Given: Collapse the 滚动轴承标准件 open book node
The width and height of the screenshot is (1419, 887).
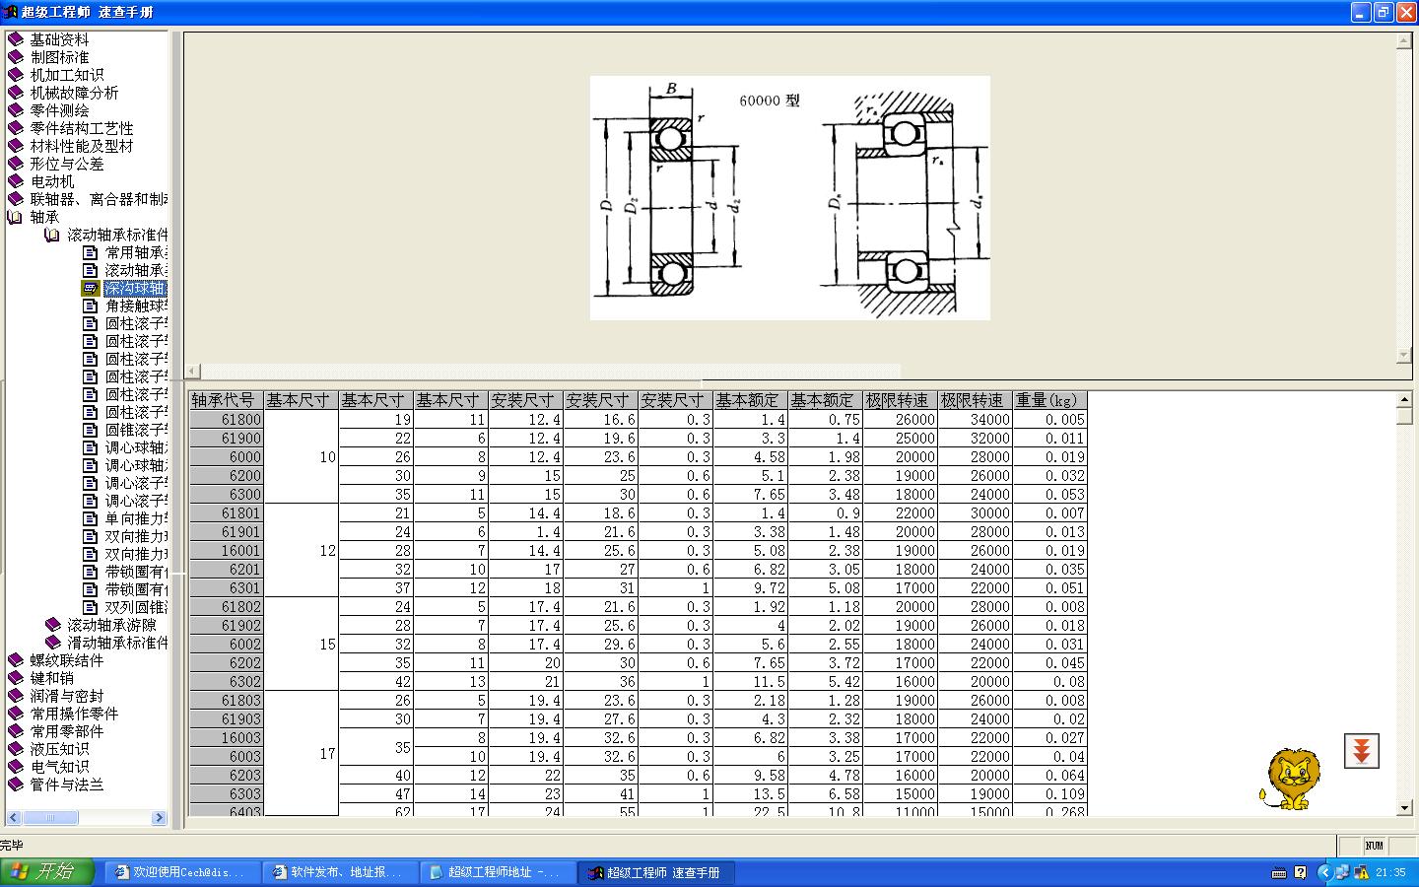Looking at the screenshot, I should [52, 235].
